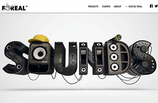Open the About page

(x=117, y=7)
